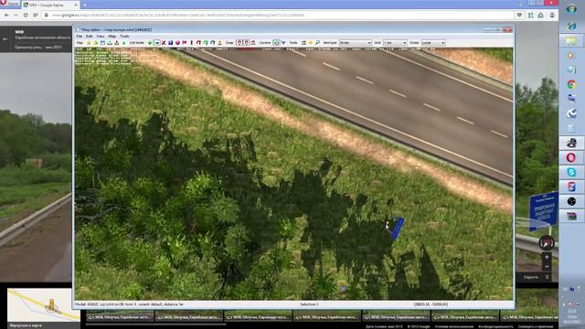The height and width of the screenshot is (329, 585).
Task: Click the green U-shaped road tool icon
Action: point(206,43)
